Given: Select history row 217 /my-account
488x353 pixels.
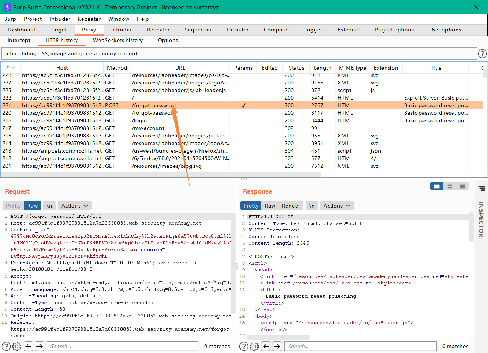Looking at the screenshot, I should pyautogui.click(x=242, y=128).
